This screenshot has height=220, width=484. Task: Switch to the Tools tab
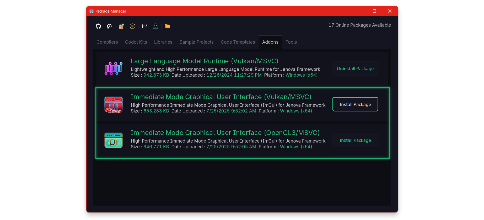click(x=291, y=42)
